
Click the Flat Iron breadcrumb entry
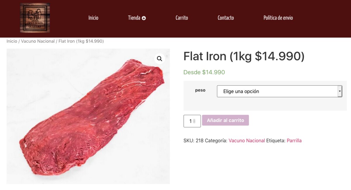81,41
